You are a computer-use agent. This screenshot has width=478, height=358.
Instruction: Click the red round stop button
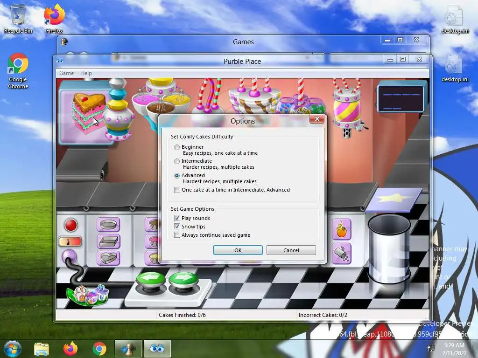click(x=71, y=225)
